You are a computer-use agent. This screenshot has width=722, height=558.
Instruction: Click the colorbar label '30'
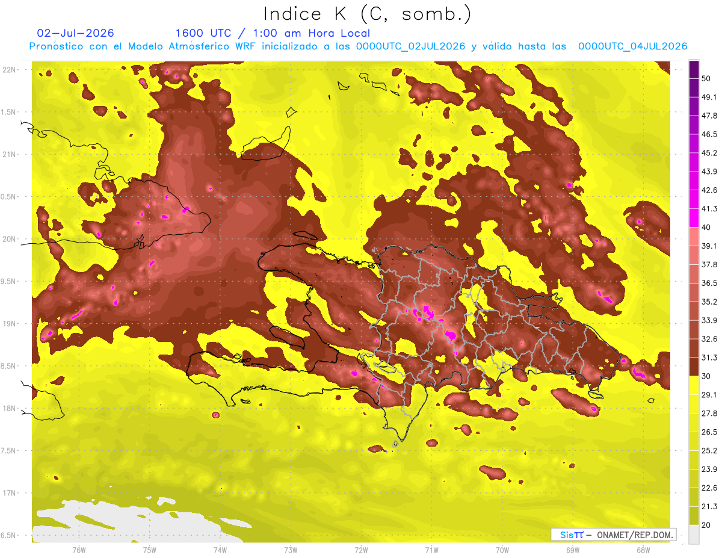pyautogui.click(x=706, y=376)
